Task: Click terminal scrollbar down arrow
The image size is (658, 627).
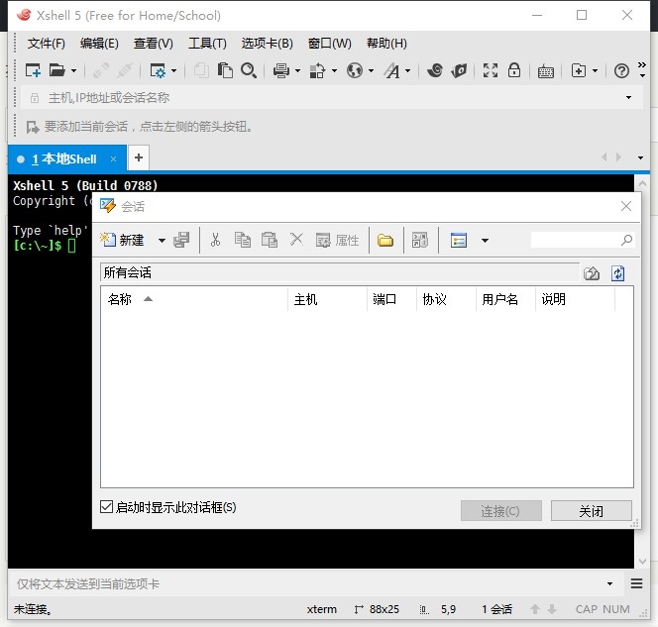Action: coord(642,561)
